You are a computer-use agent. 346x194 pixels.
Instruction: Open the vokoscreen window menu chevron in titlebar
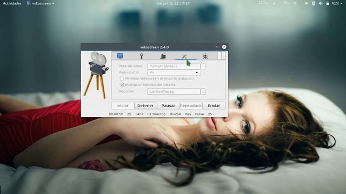pyautogui.click(x=217, y=47)
